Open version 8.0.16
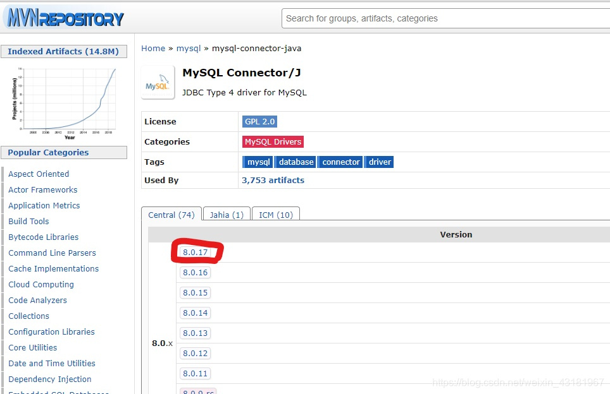Viewport: 610px width, 394px height. [196, 273]
